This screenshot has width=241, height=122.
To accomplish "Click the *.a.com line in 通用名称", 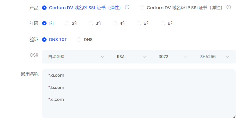I will click(56, 75).
